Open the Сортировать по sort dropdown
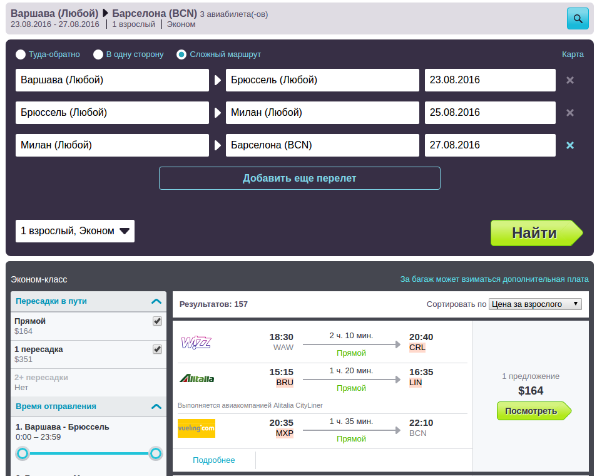This screenshot has height=476, width=602. pos(535,304)
